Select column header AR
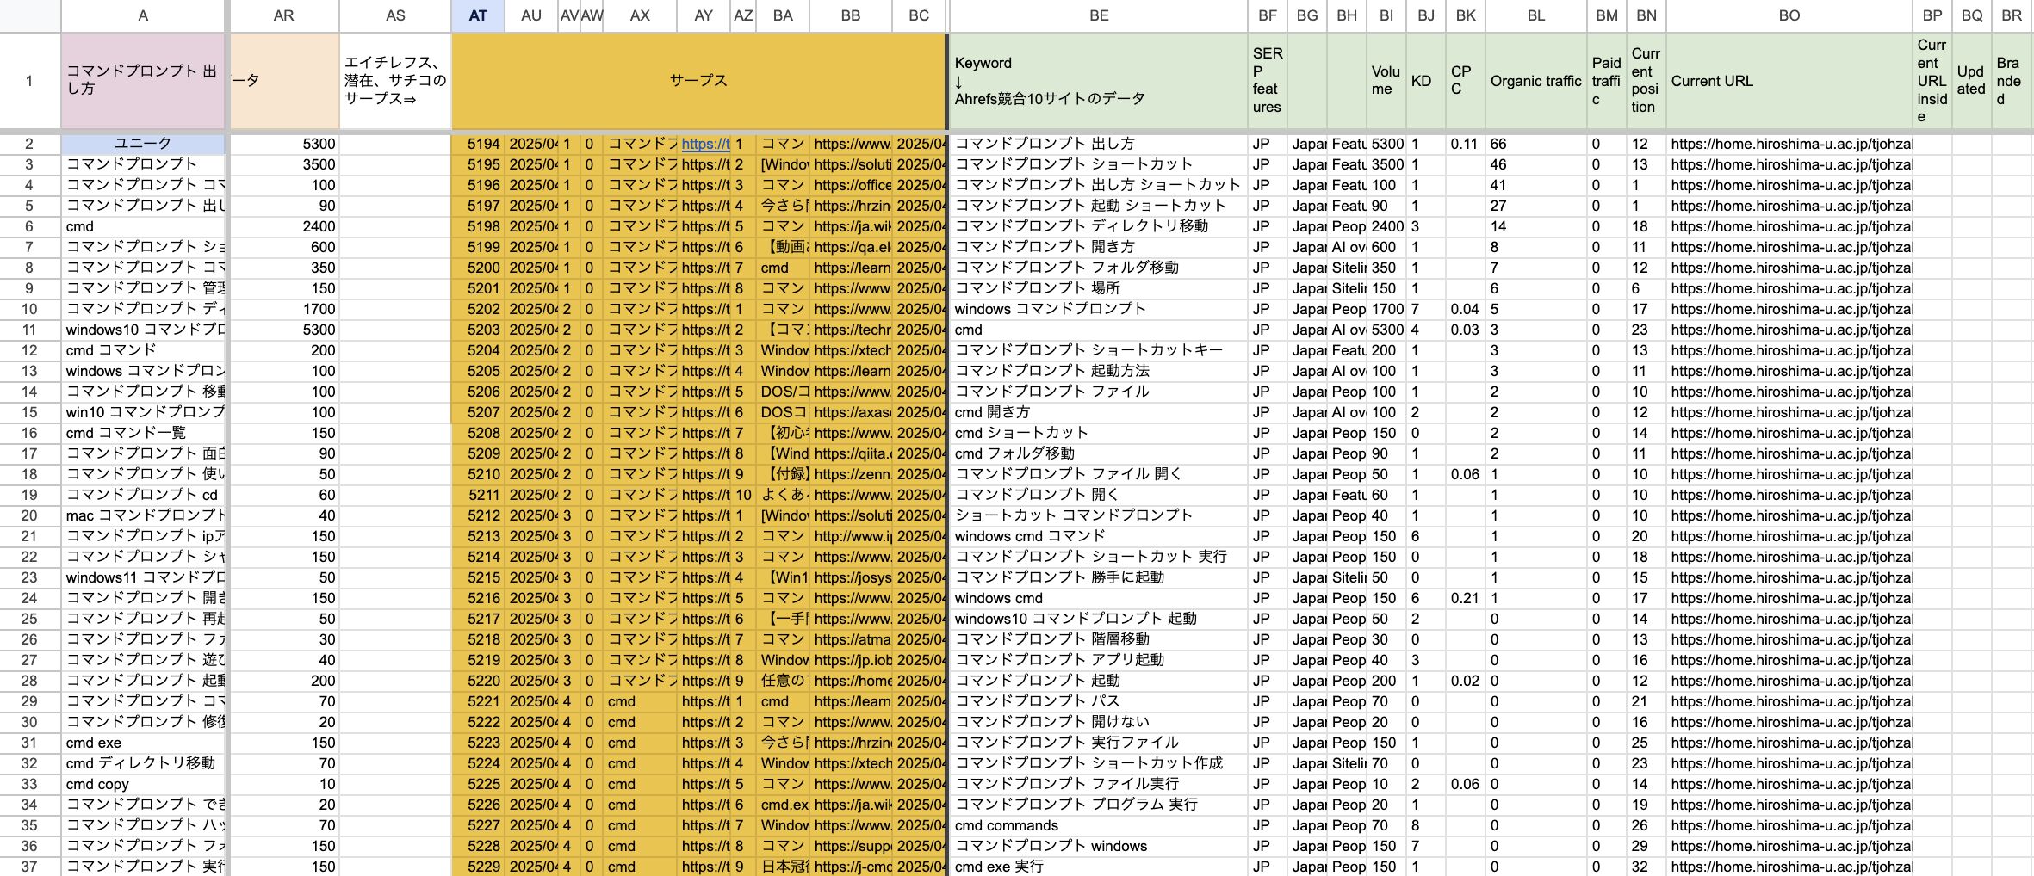The image size is (2034, 876). pyautogui.click(x=283, y=15)
